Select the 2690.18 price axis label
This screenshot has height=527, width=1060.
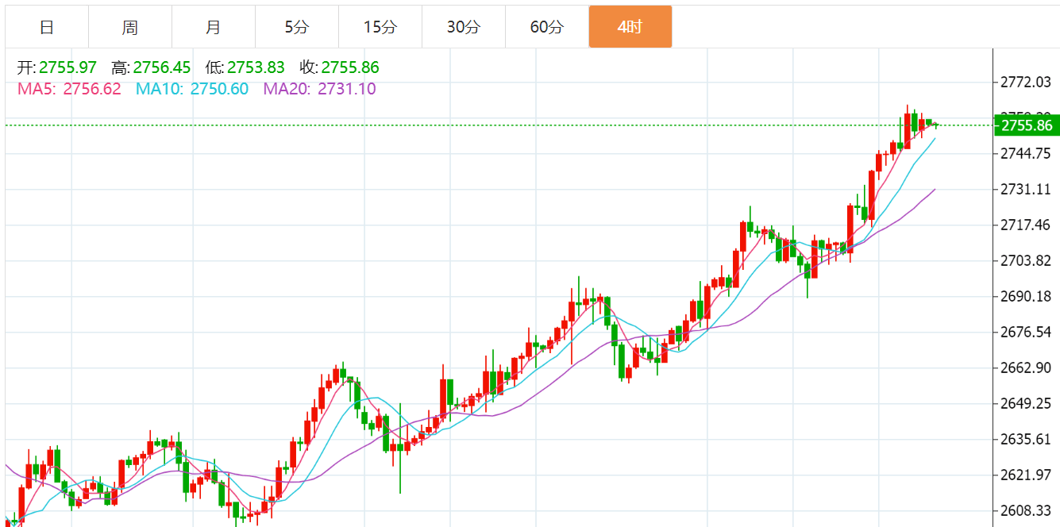(1026, 296)
